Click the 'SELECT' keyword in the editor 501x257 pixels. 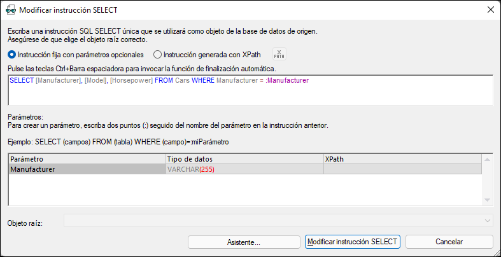click(x=22, y=81)
